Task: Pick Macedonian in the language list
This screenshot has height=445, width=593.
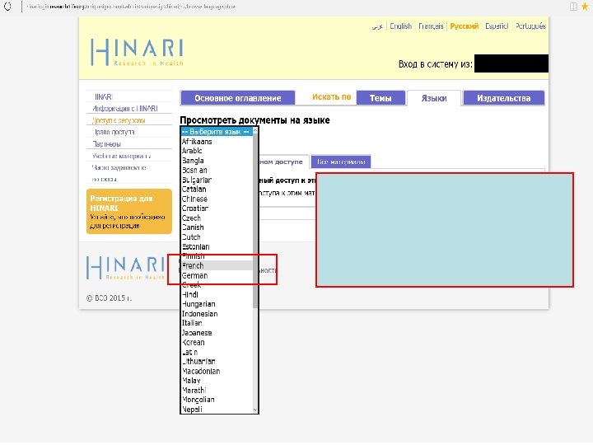Action: click(217, 371)
